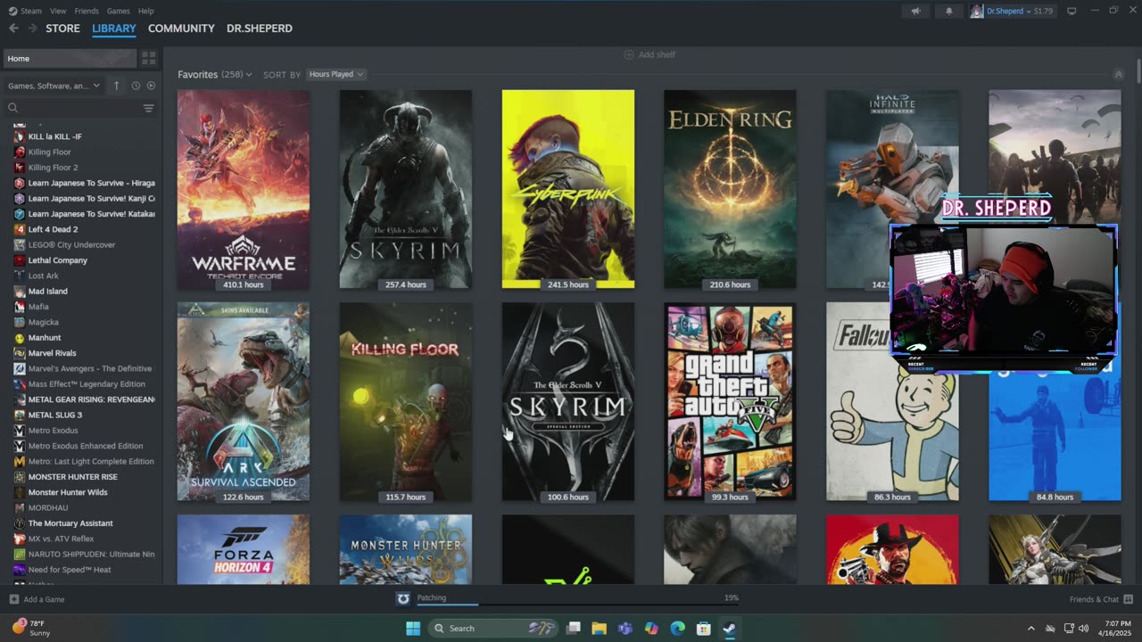Open the Hours Played sort dropdown

click(336, 74)
